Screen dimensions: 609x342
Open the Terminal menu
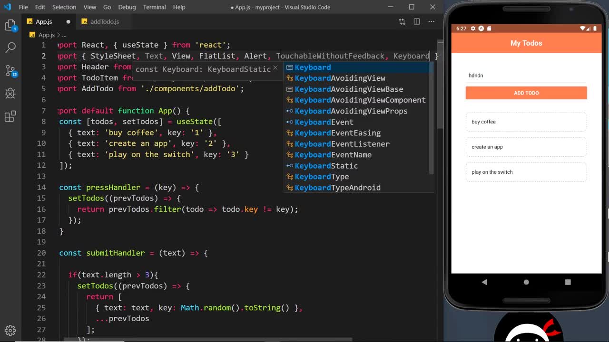(154, 7)
